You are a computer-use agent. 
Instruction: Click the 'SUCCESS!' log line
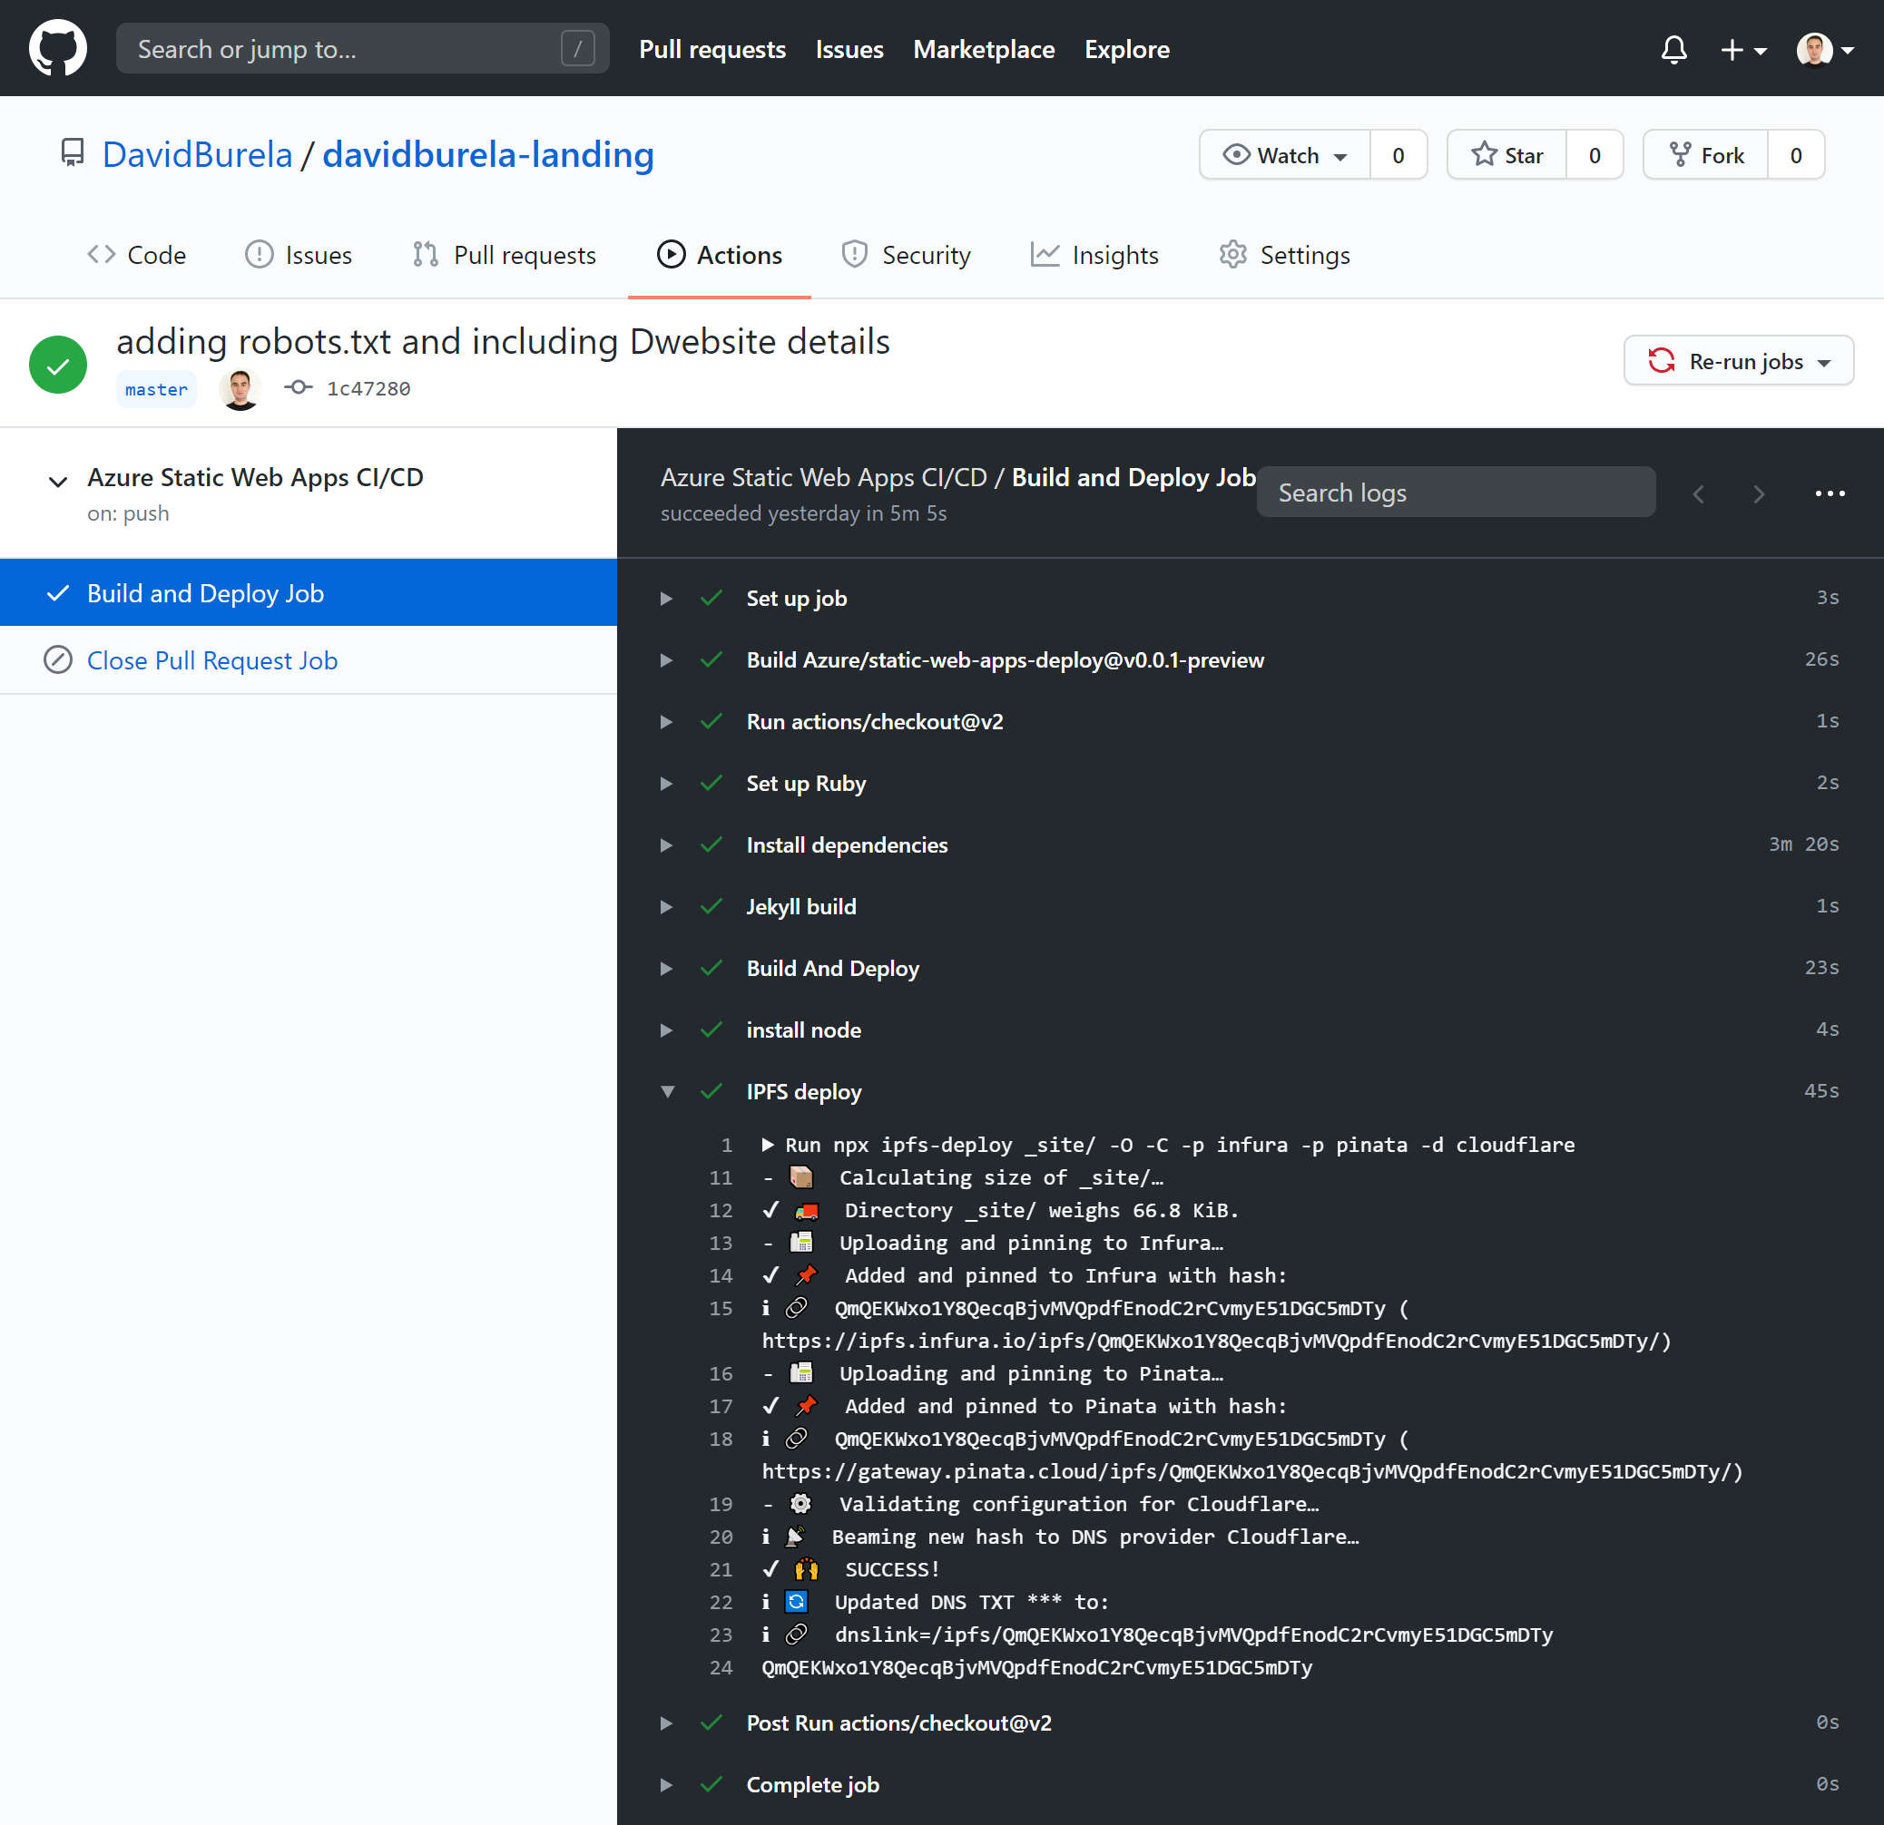click(x=892, y=1569)
